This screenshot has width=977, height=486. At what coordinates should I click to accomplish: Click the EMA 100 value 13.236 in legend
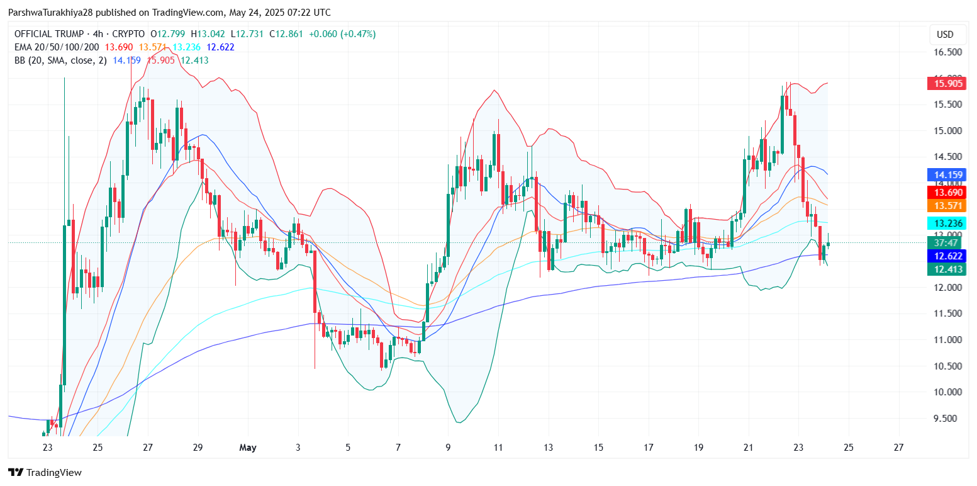pyautogui.click(x=186, y=47)
